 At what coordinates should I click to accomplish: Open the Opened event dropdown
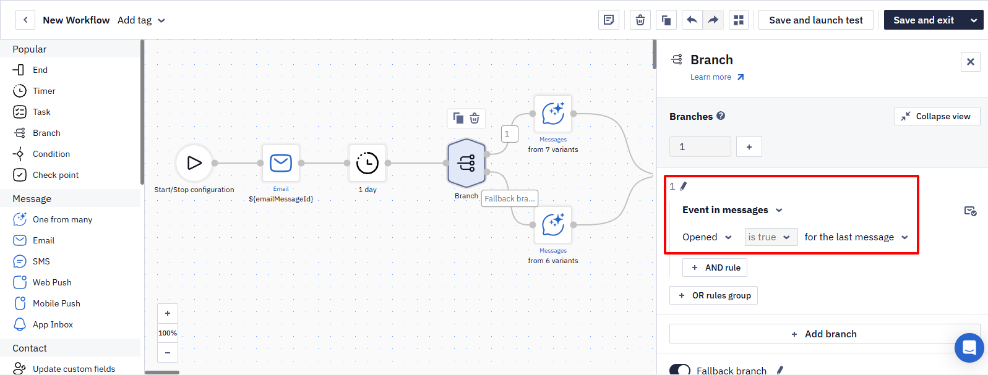tap(707, 237)
